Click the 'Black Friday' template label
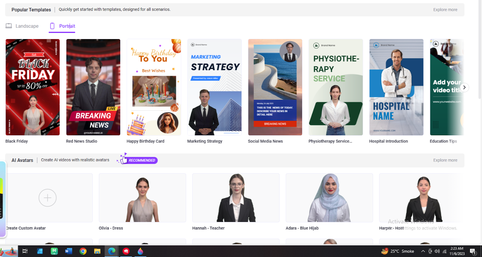 [x=17, y=141]
